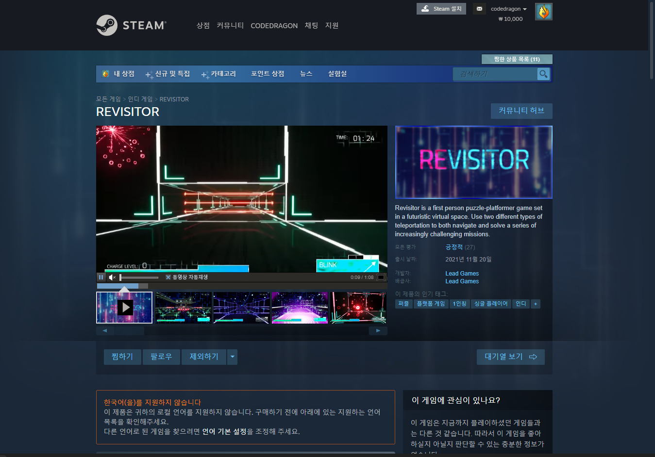655x457 pixels.
Task: Select the third screenshot thumbnail
Action: pyautogui.click(x=241, y=308)
